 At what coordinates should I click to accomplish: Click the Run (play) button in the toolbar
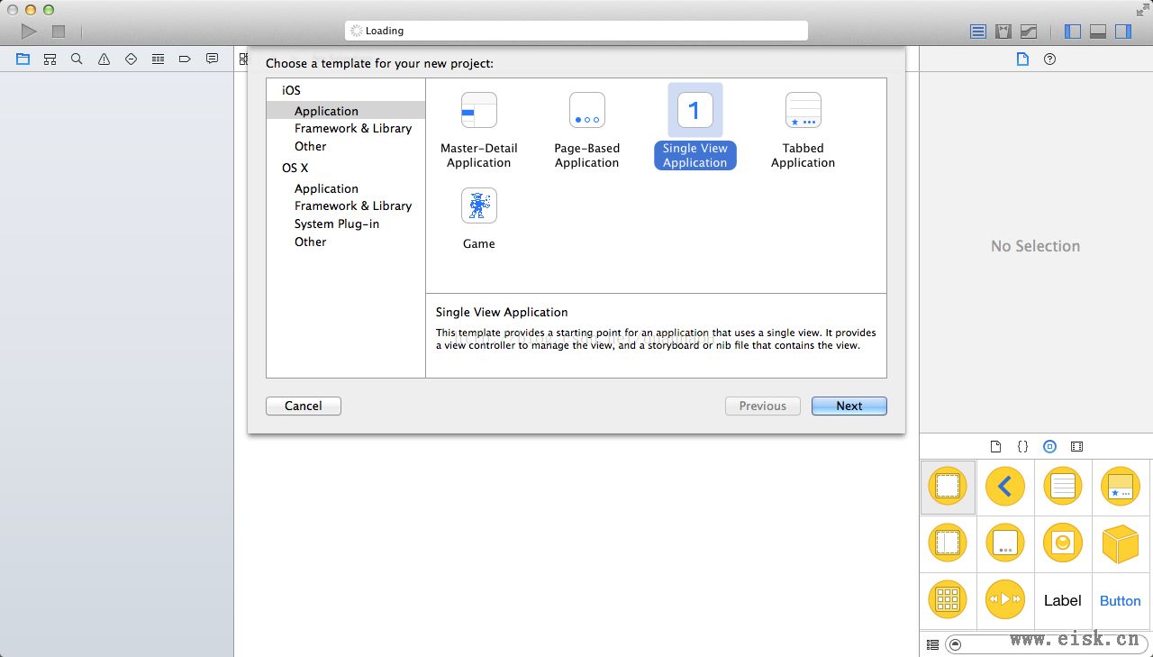pyautogui.click(x=29, y=32)
